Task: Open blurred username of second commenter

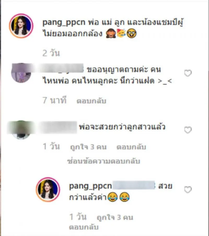Action: (58, 128)
